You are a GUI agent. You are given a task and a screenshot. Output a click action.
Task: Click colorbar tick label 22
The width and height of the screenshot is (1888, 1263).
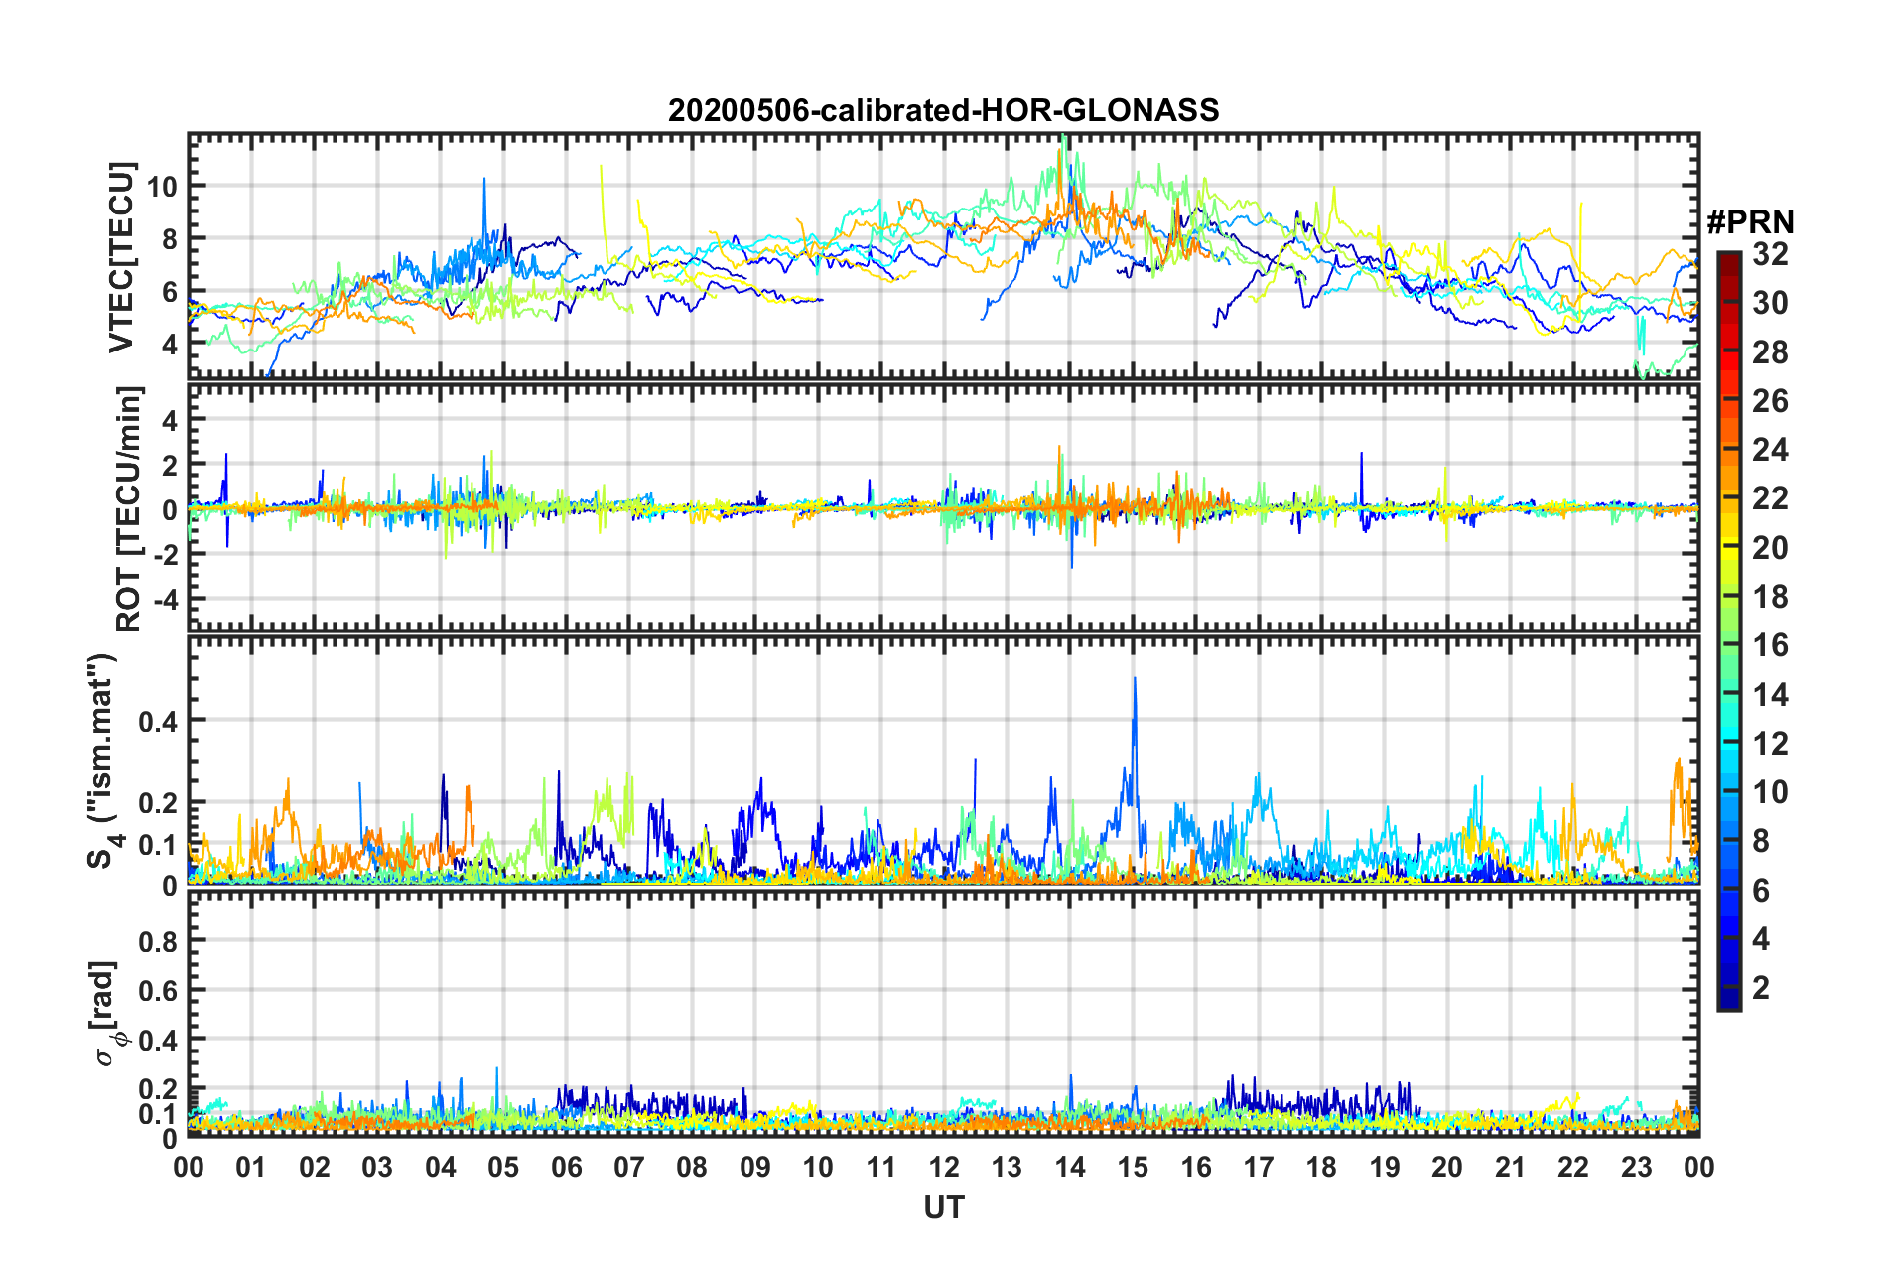pyautogui.click(x=1770, y=498)
